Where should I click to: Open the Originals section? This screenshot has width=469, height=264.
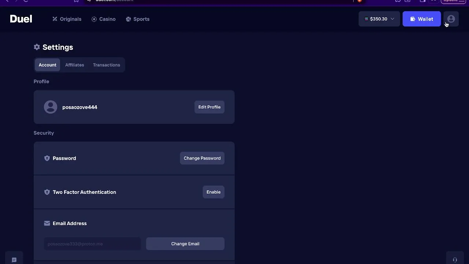click(x=67, y=19)
